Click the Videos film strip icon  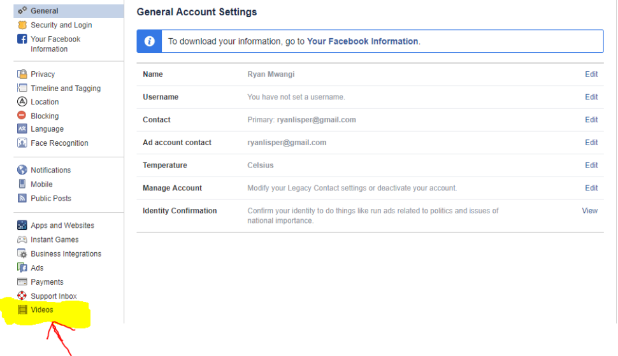tap(22, 310)
